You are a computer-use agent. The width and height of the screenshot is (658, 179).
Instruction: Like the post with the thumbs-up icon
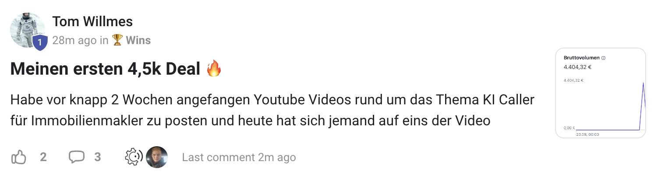pos(19,157)
